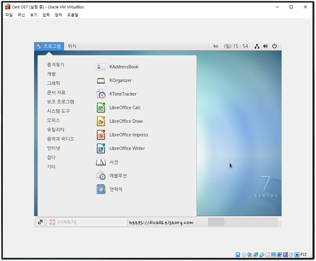The width and height of the screenshot is (316, 261).
Task: Click the 연락처 contacts notebook icon
Action: point(101,189)
